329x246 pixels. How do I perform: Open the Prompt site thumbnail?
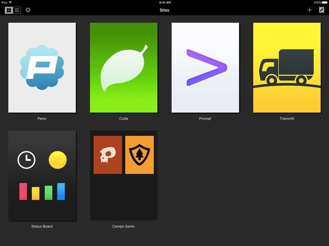click(x=205, y=68)
